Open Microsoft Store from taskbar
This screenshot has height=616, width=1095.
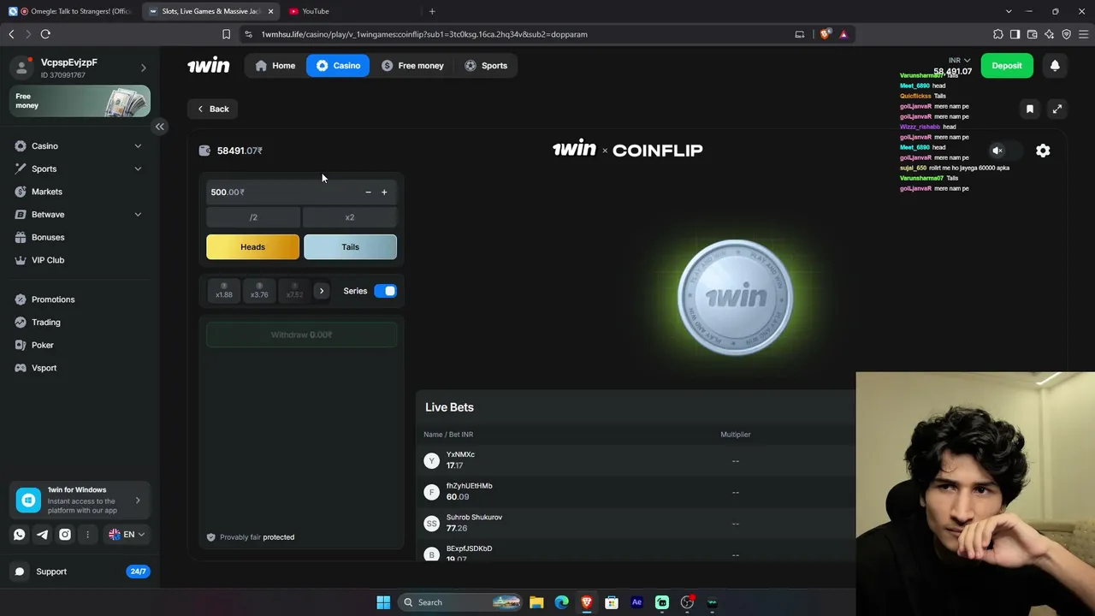(x=612, y=602)
